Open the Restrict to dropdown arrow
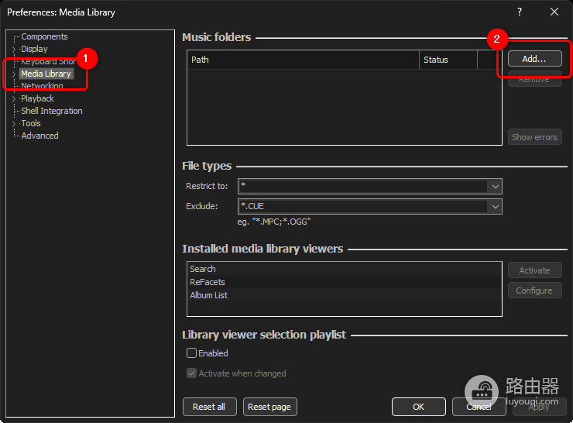The width and height of the screenshot is (573, 423). coord(495,187)
